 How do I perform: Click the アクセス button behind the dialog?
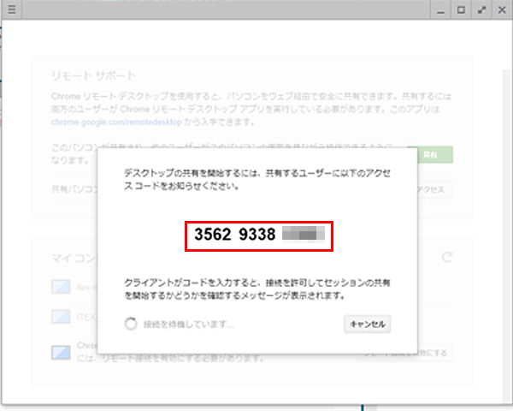tap(433, 189)
